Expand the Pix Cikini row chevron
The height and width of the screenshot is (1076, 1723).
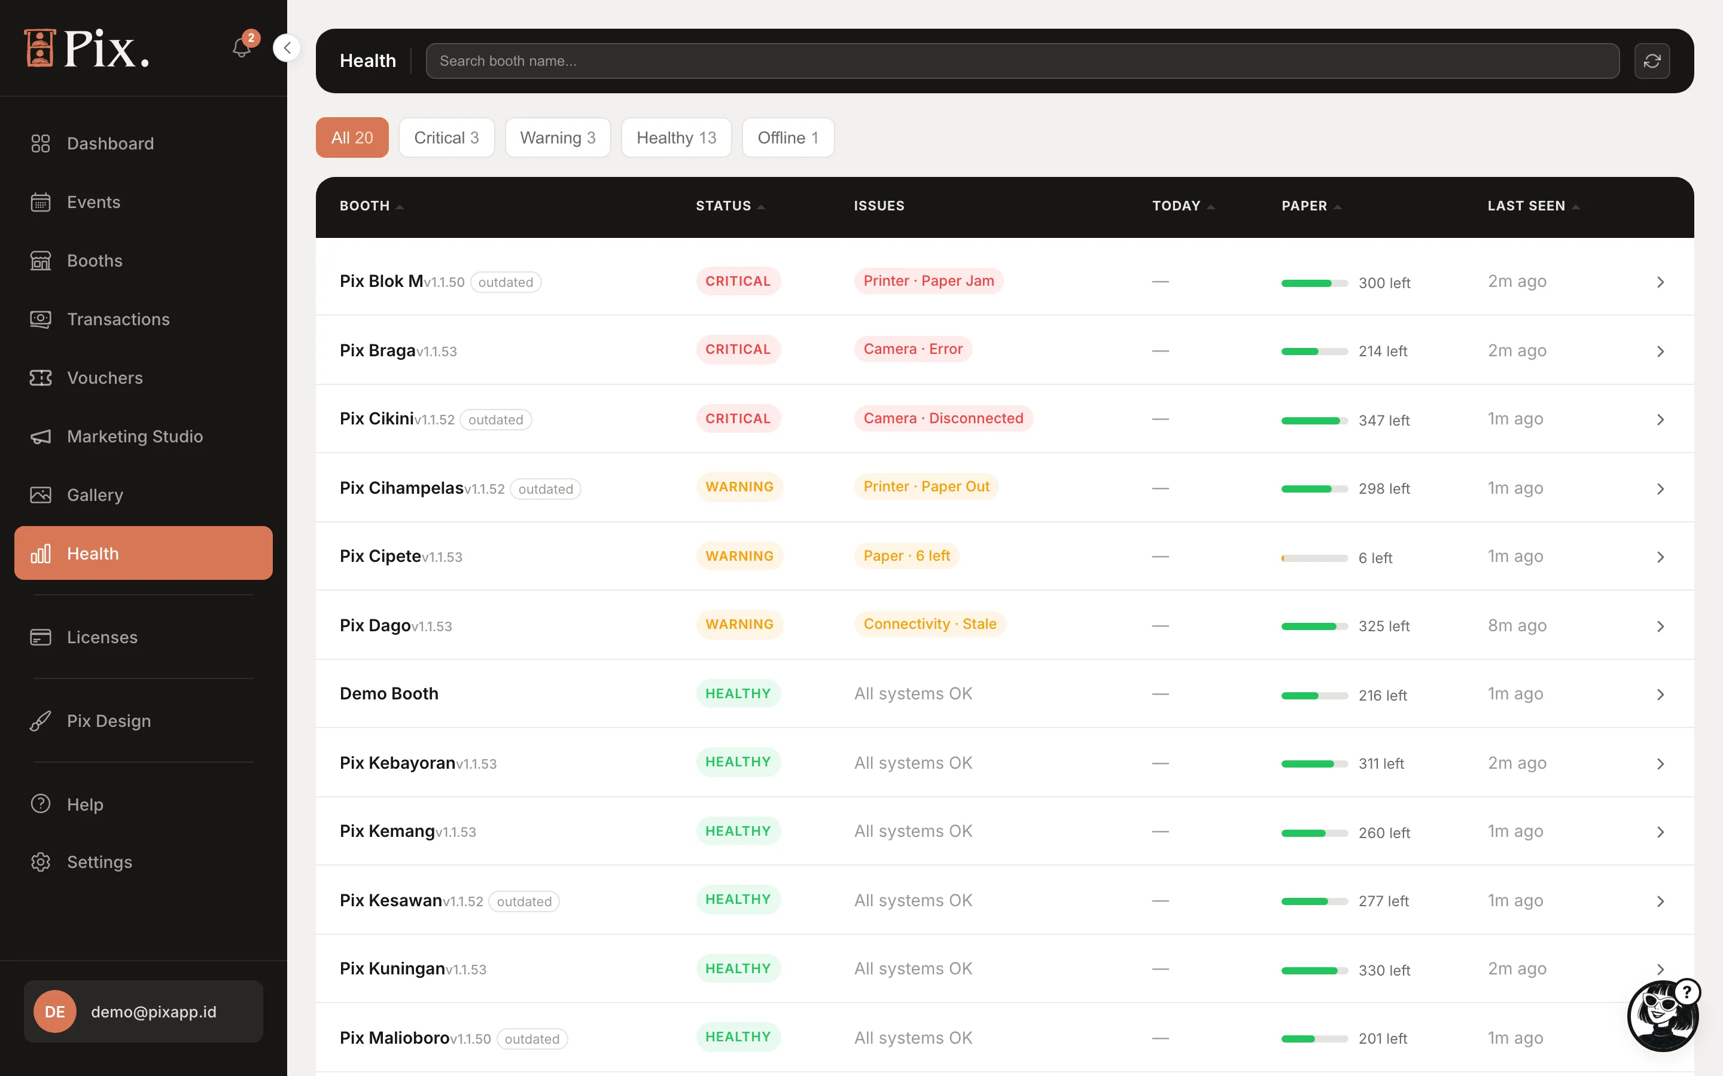1660,420
